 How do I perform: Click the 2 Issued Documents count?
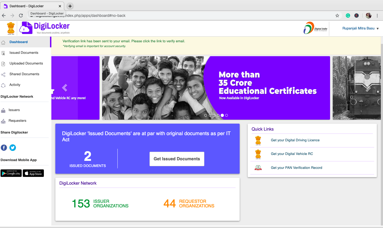pos(88,159)
